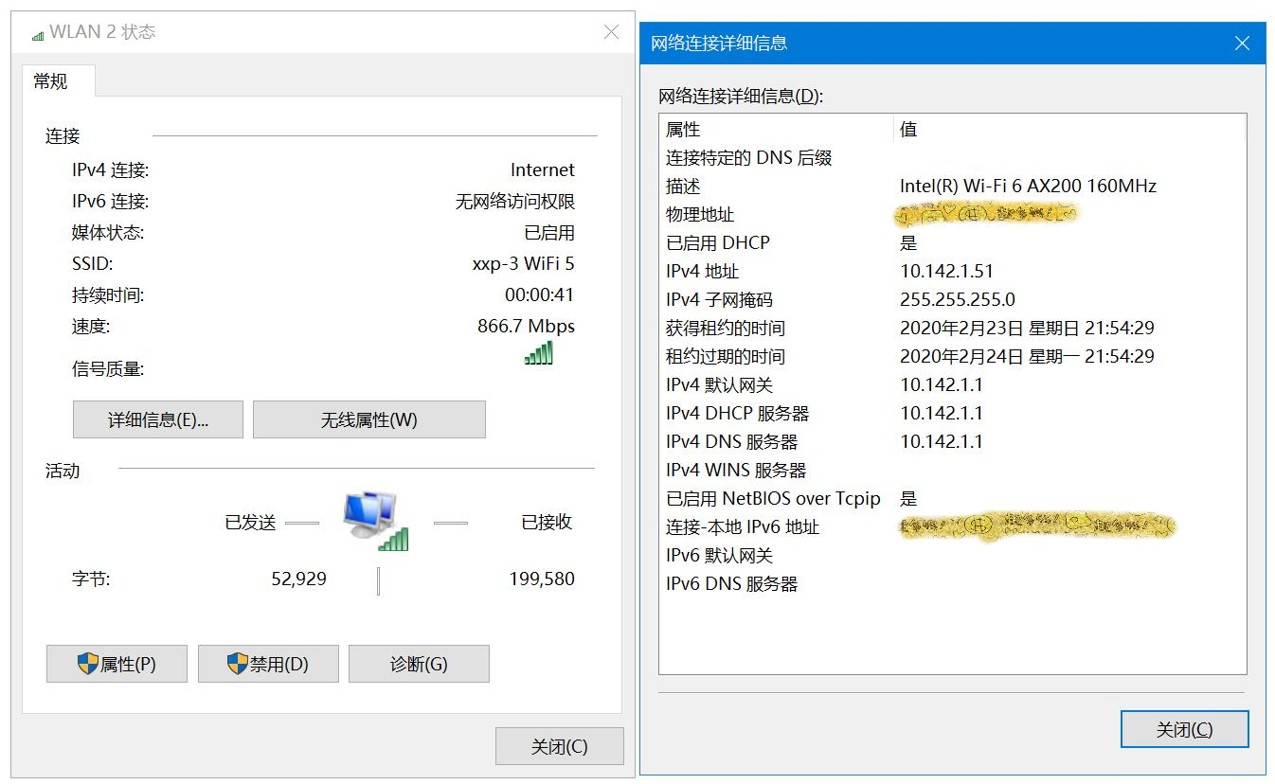This screenshot has height=784, width=1275.
Task: Open the 详细信息(E) dialog
Action: point(157,419)
